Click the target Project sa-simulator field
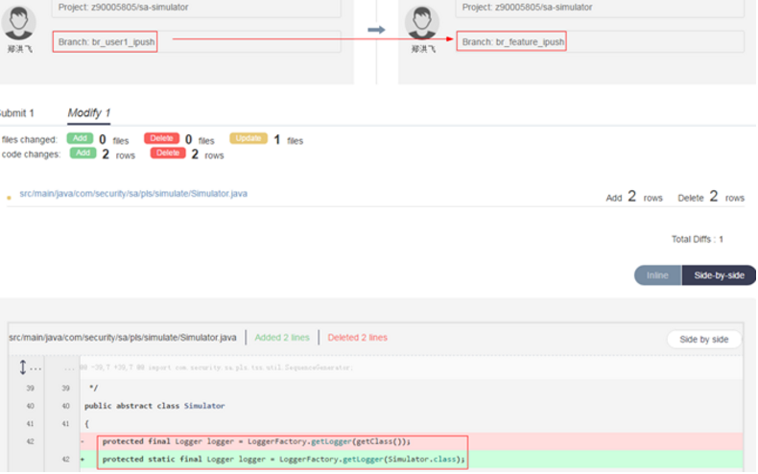 coord(600,8)
